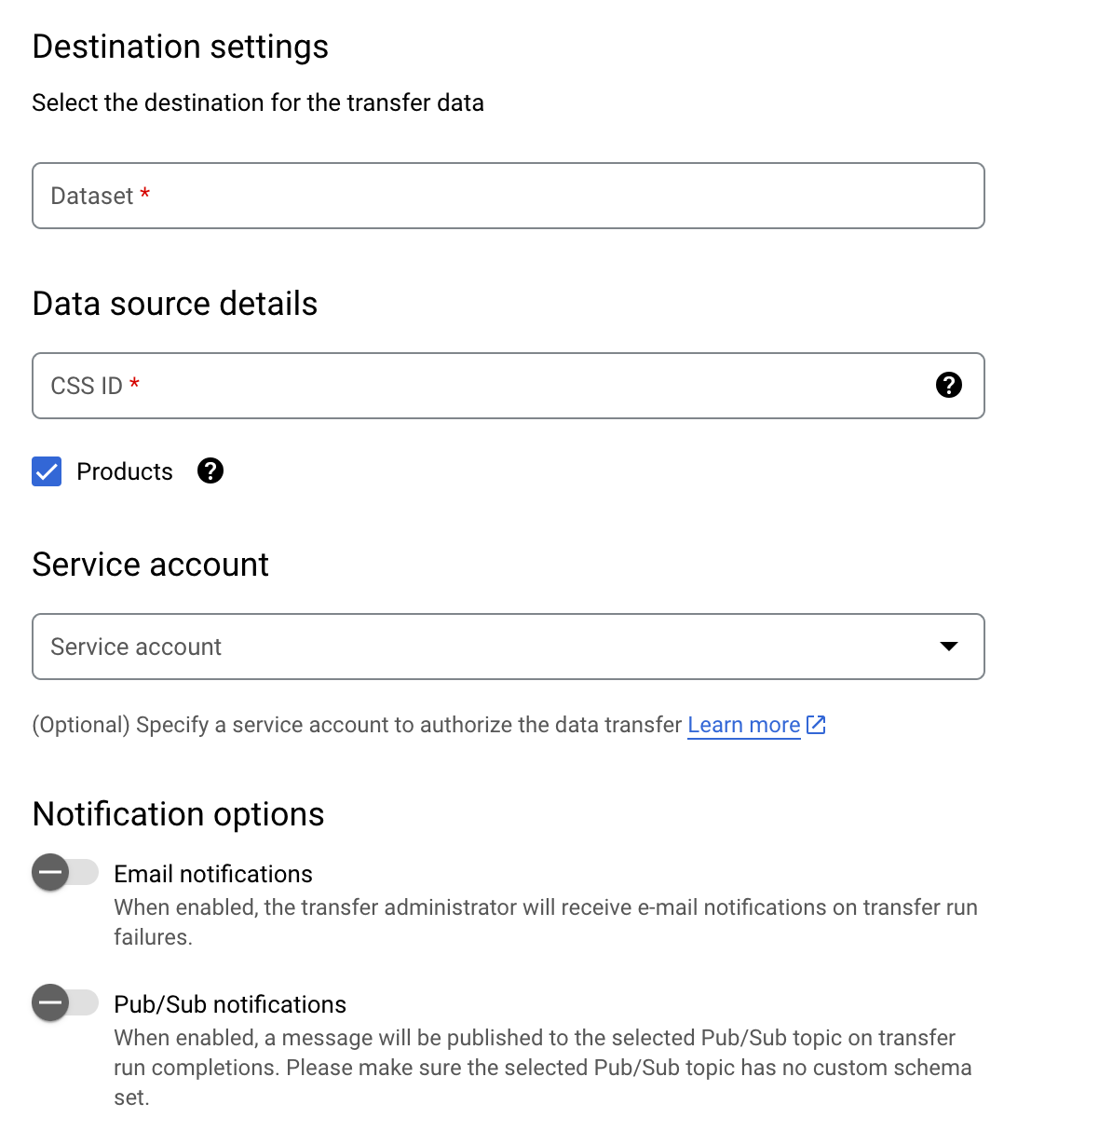Select the open-in-new-tab icon after Learn more

click(x=815, y=724)
